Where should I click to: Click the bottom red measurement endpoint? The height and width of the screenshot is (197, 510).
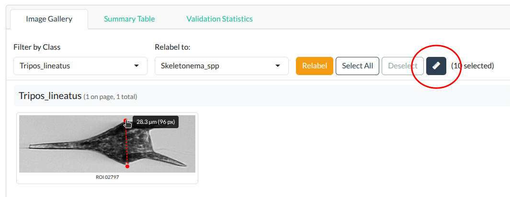click(127, 166)
